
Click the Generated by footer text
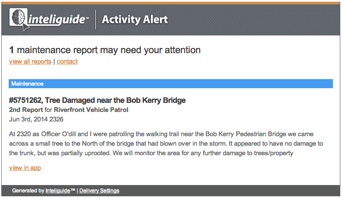click(28, 191)
